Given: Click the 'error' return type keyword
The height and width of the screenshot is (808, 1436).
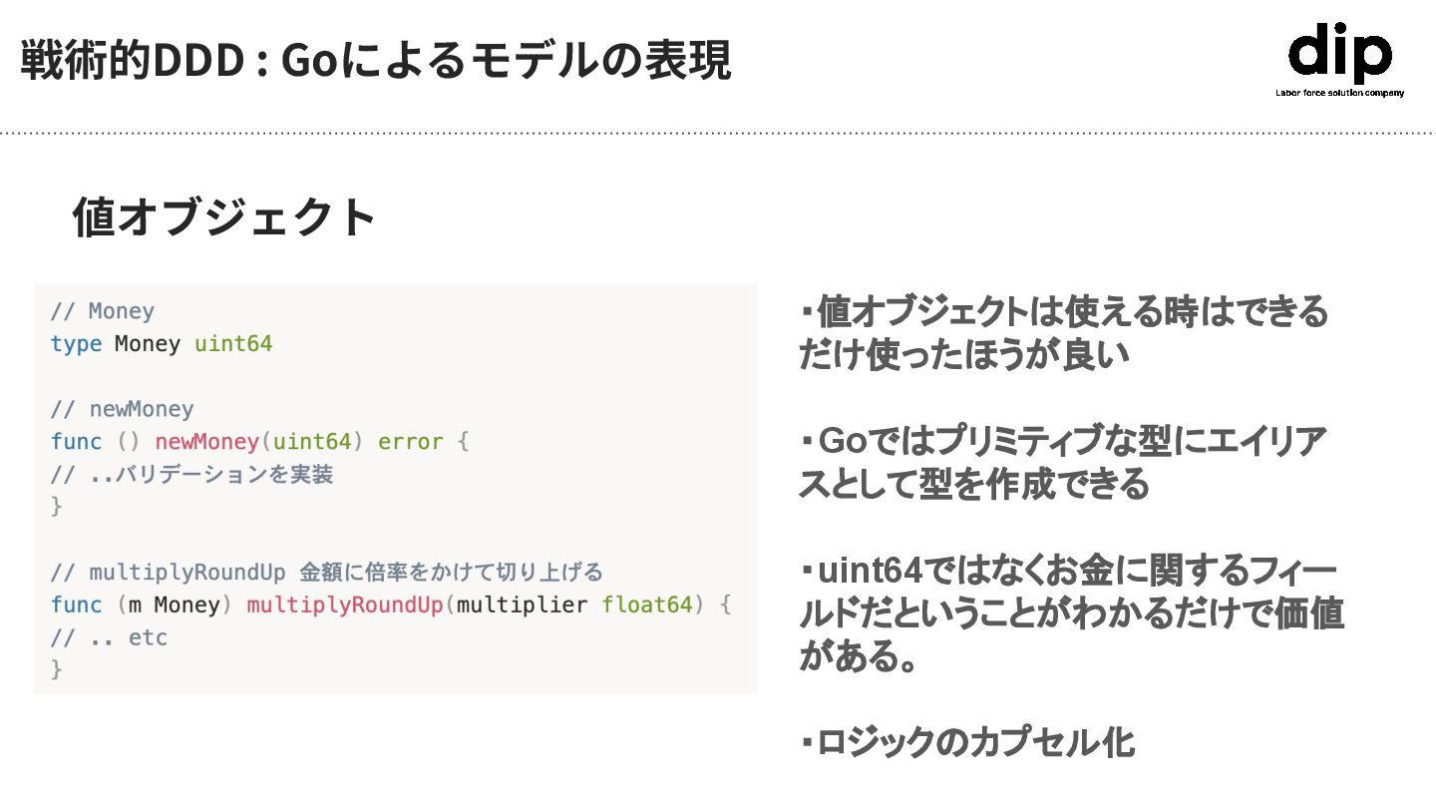Looking at the screenshot, I should [x=410, y=442].
